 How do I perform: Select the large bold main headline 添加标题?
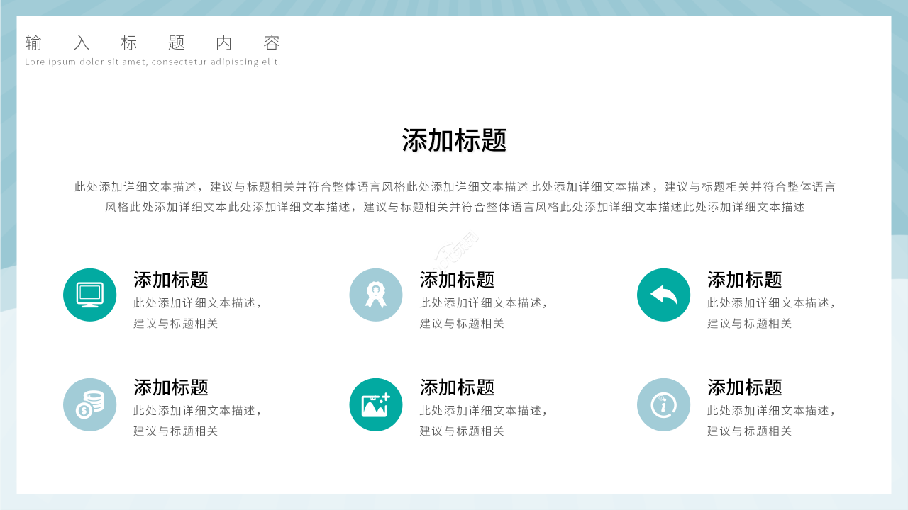point(454,140)
